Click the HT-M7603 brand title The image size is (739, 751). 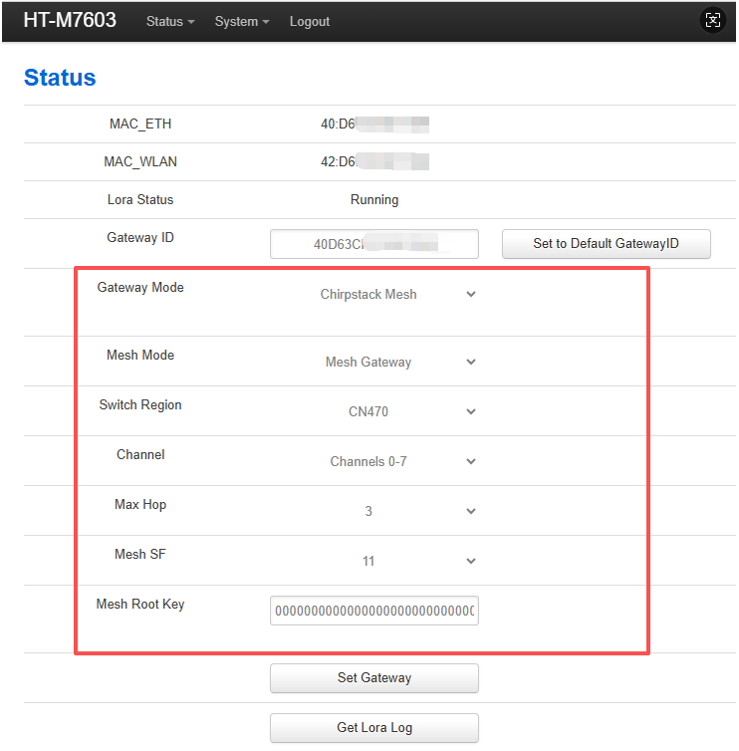[70, 21]
